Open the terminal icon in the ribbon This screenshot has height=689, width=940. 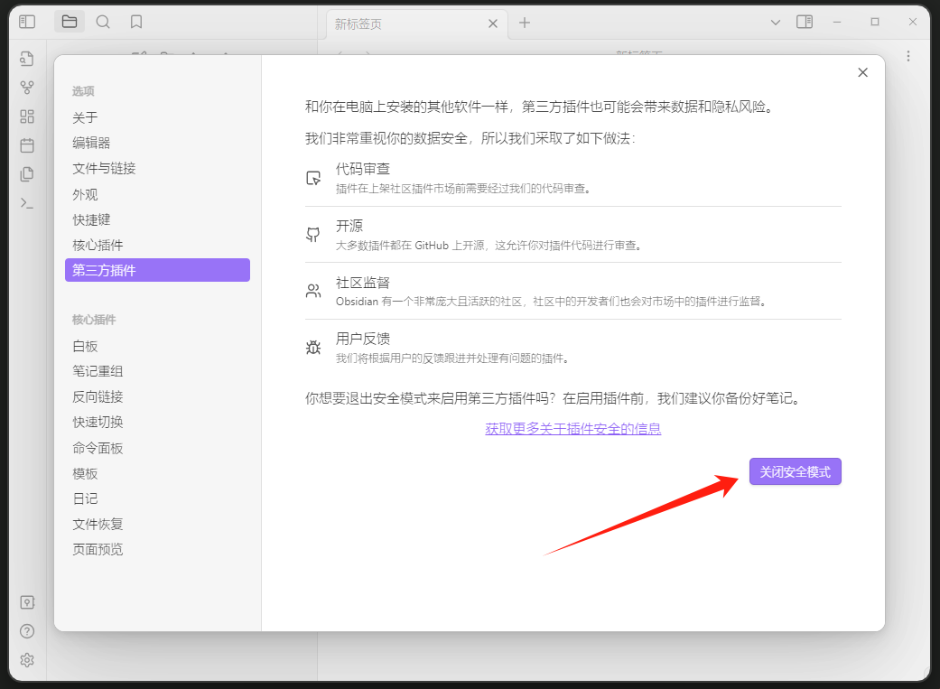tap(26, 202)
